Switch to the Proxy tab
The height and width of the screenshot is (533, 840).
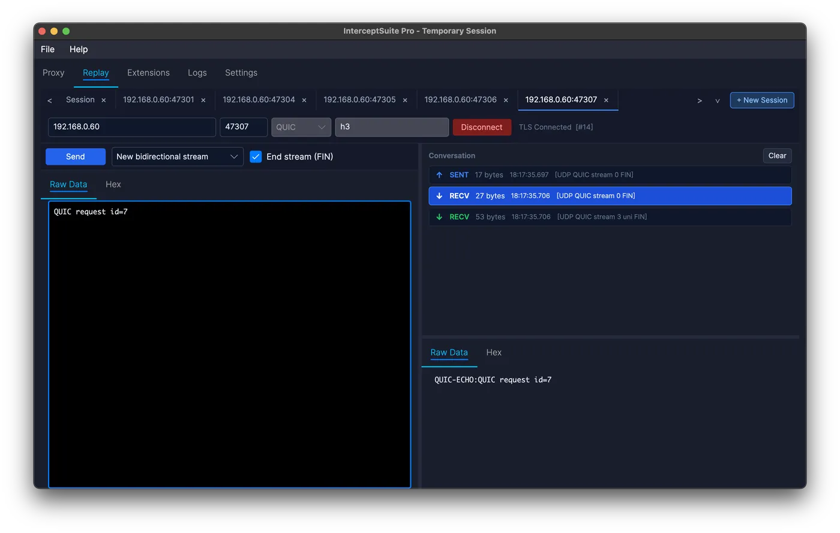(x=53, y=73)
